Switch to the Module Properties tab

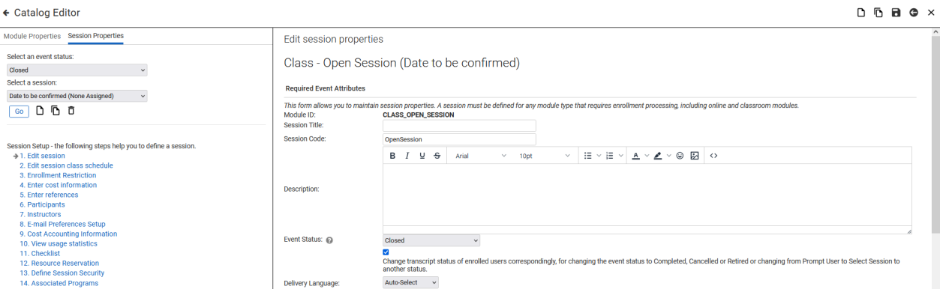pyautogui.click(x=32, y=36)
